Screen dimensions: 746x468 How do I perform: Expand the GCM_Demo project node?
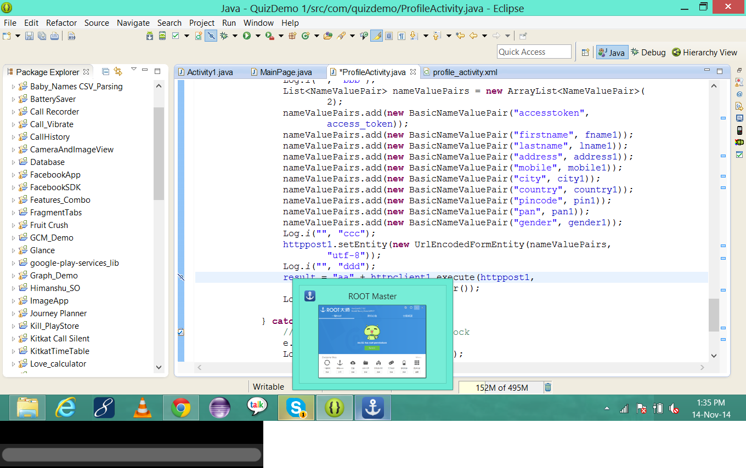tap(14, 238)
